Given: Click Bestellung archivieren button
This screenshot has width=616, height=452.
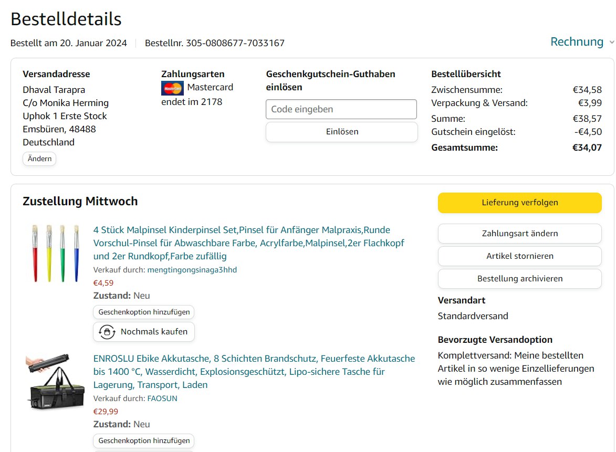Looking at the screenshot, I should (519, 279).
